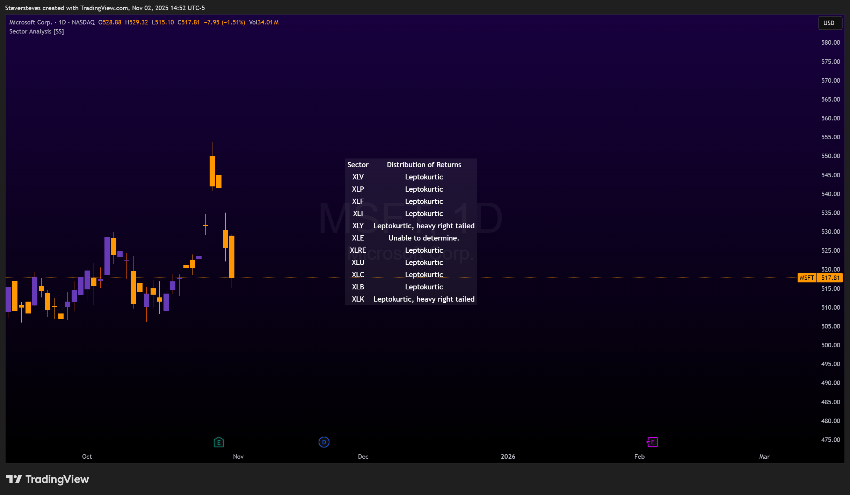The width and height of the screenshot is (850, 495).
Task: Open the USD currency selector
Action: coord(830,23)
